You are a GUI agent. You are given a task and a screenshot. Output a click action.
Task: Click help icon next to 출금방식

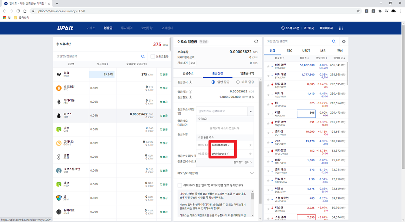(x=191, y=82)
